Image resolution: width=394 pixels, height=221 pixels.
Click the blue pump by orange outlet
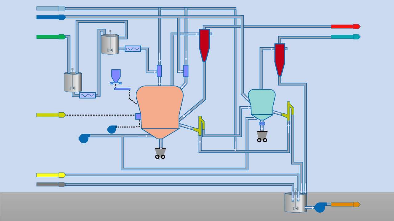coord(320,207)
